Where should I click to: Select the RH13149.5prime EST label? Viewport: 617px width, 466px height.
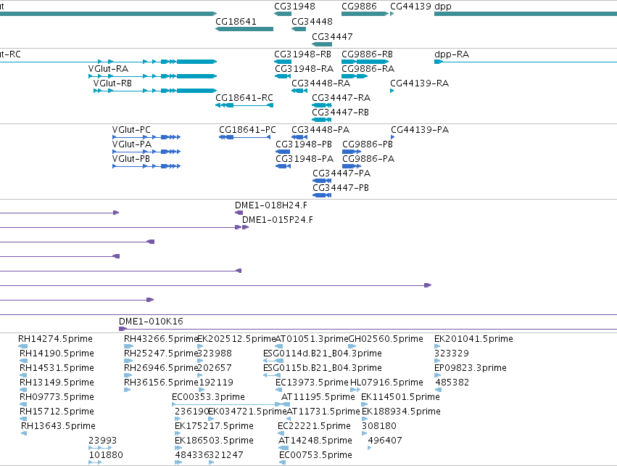pyautogui.click(x=57, y=383)
